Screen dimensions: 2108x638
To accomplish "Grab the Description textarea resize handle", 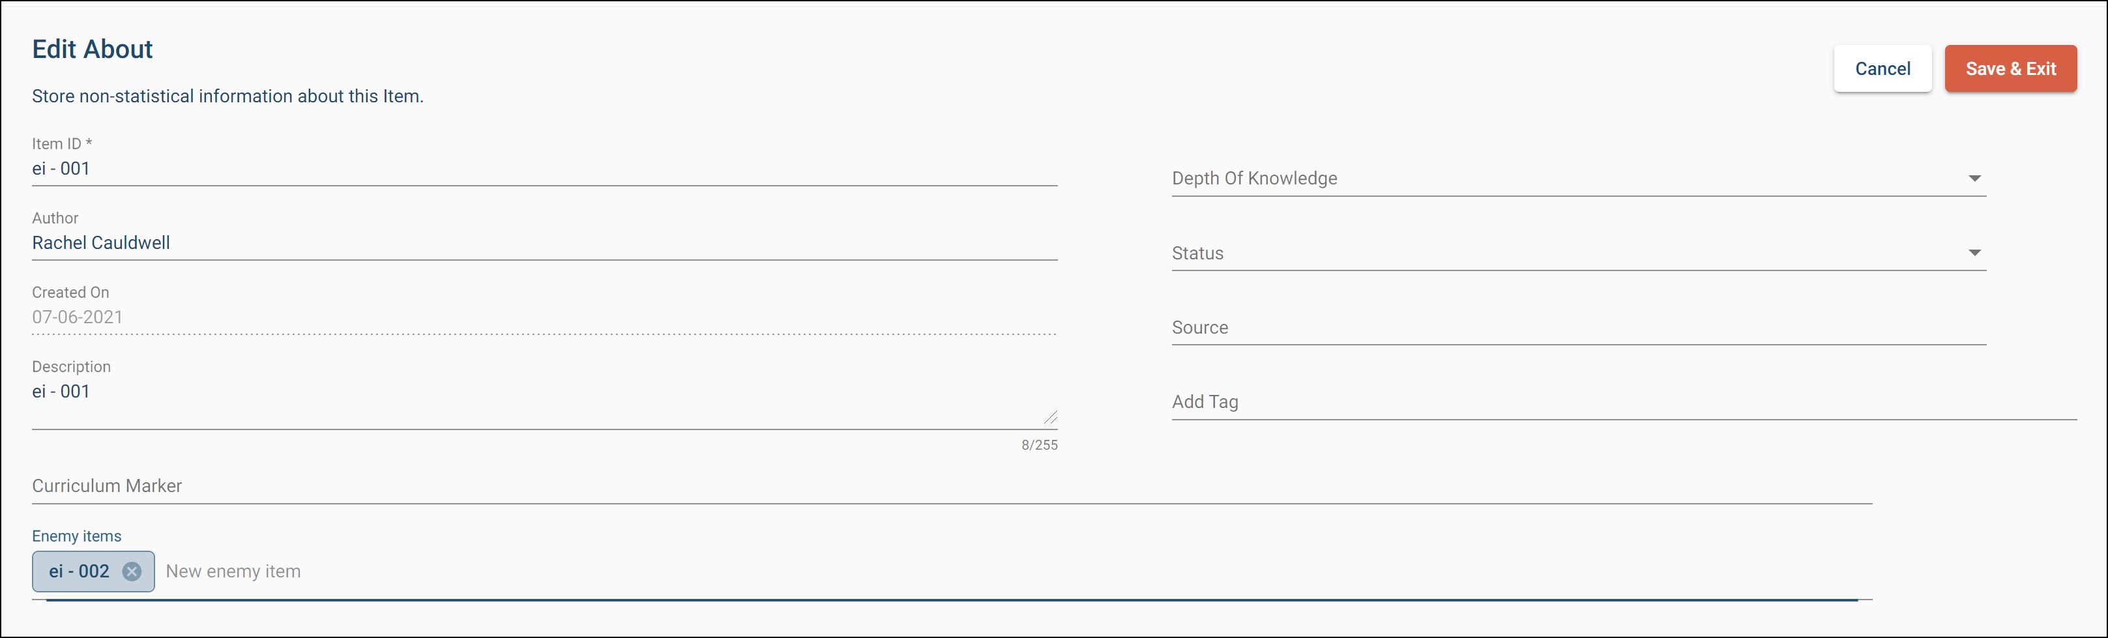I will coord(1050,417).
